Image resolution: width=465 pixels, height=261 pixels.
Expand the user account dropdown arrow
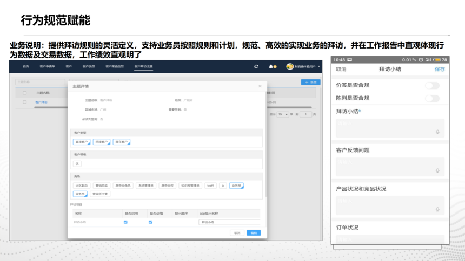(319, 66)
